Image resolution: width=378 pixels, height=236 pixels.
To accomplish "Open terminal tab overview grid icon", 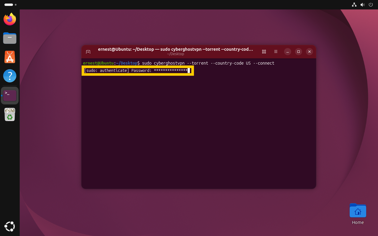I will 264,52.
